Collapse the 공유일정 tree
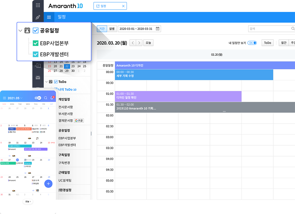 (20, 30)
